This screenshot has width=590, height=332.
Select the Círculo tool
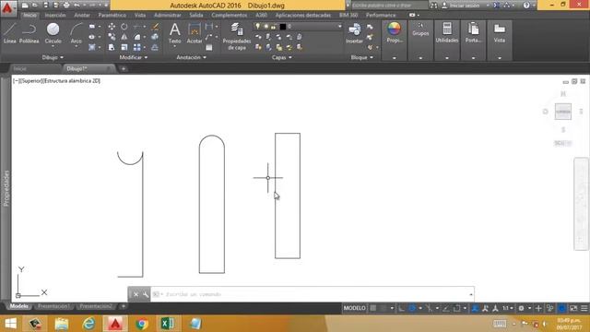tap(53, 33)
